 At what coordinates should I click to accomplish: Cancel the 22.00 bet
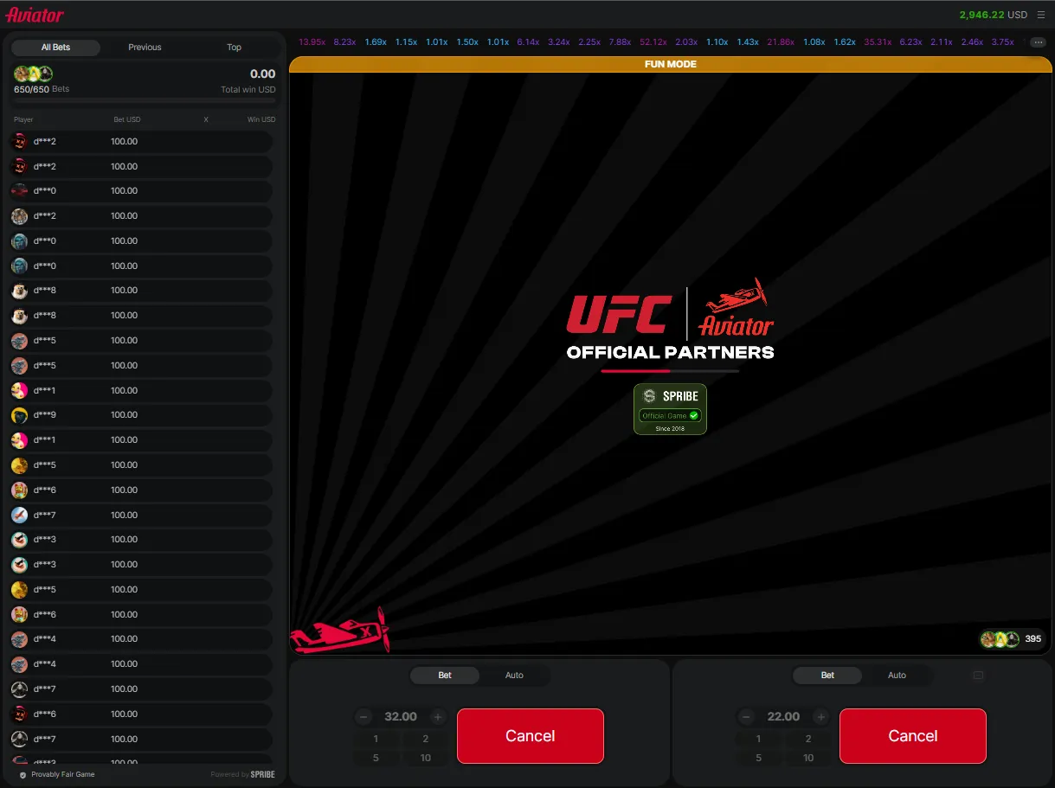click(913, 736)
